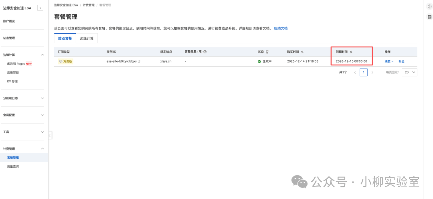The image size is (433, 199).
Task: Click the help question mark icon at top right
Action: coord(430,6)
